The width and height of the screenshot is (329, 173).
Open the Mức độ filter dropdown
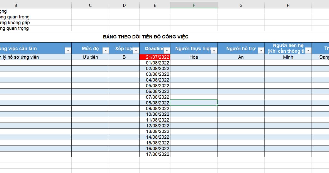[x=105, y=51]
